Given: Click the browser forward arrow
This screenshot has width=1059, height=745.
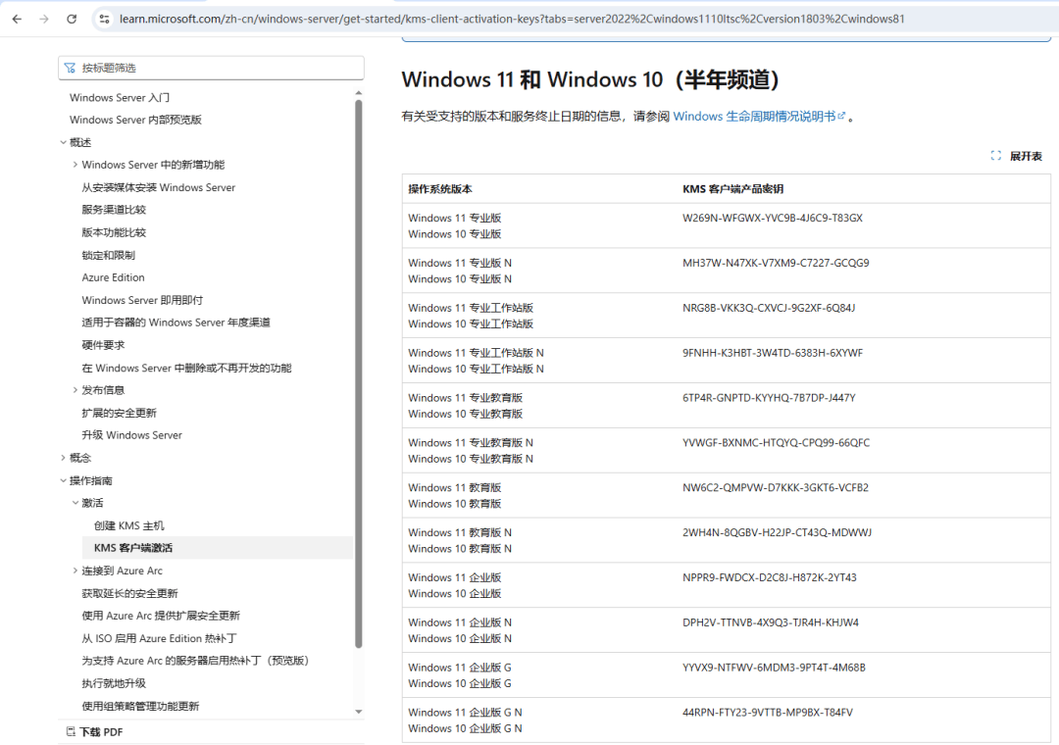Looking at the screenshot, I should tap(44, 19).
